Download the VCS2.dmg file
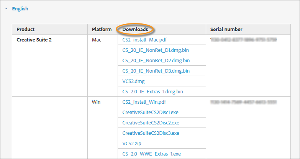 134,81
